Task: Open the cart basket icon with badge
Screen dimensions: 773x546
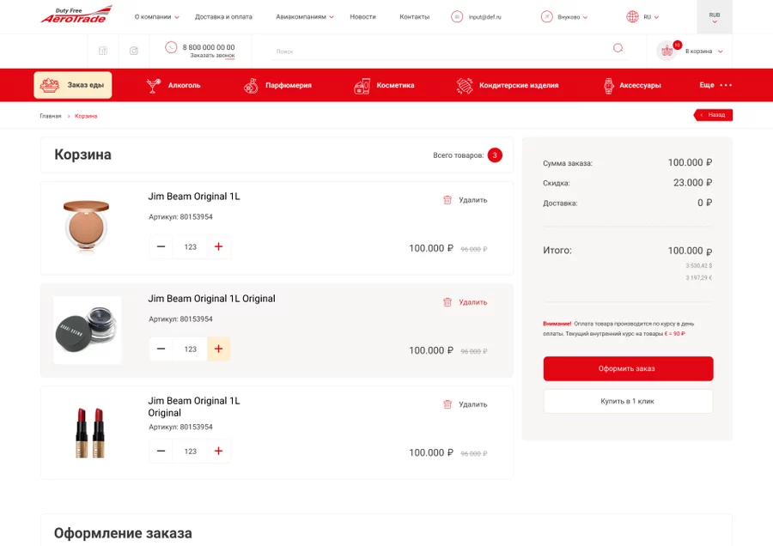Action: pos(667,51)
